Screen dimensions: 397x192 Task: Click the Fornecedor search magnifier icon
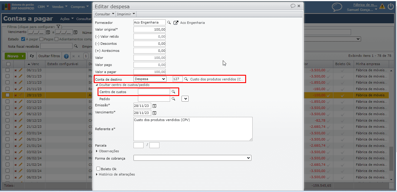pyautogui.click(x=169, y=22)
